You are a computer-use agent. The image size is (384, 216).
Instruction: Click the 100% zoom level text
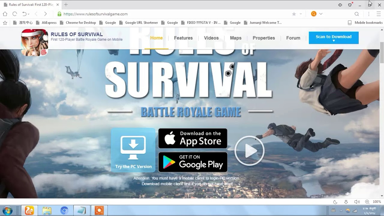click(x=377, y=202)
